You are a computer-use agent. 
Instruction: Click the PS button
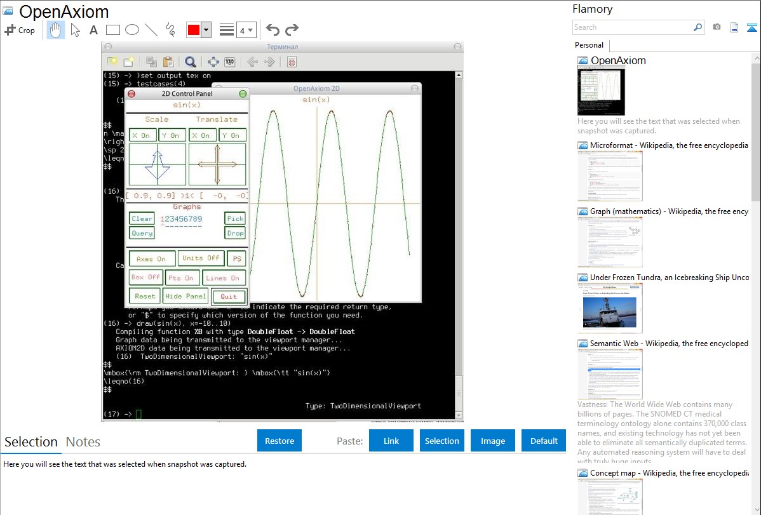236,258
